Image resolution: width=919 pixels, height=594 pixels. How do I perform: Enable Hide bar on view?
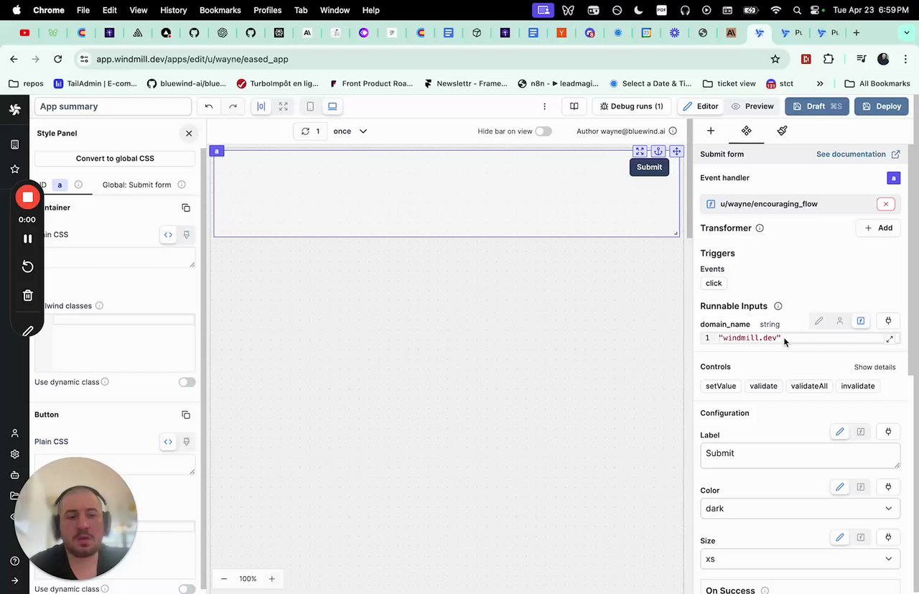click(x=543, y=131)
